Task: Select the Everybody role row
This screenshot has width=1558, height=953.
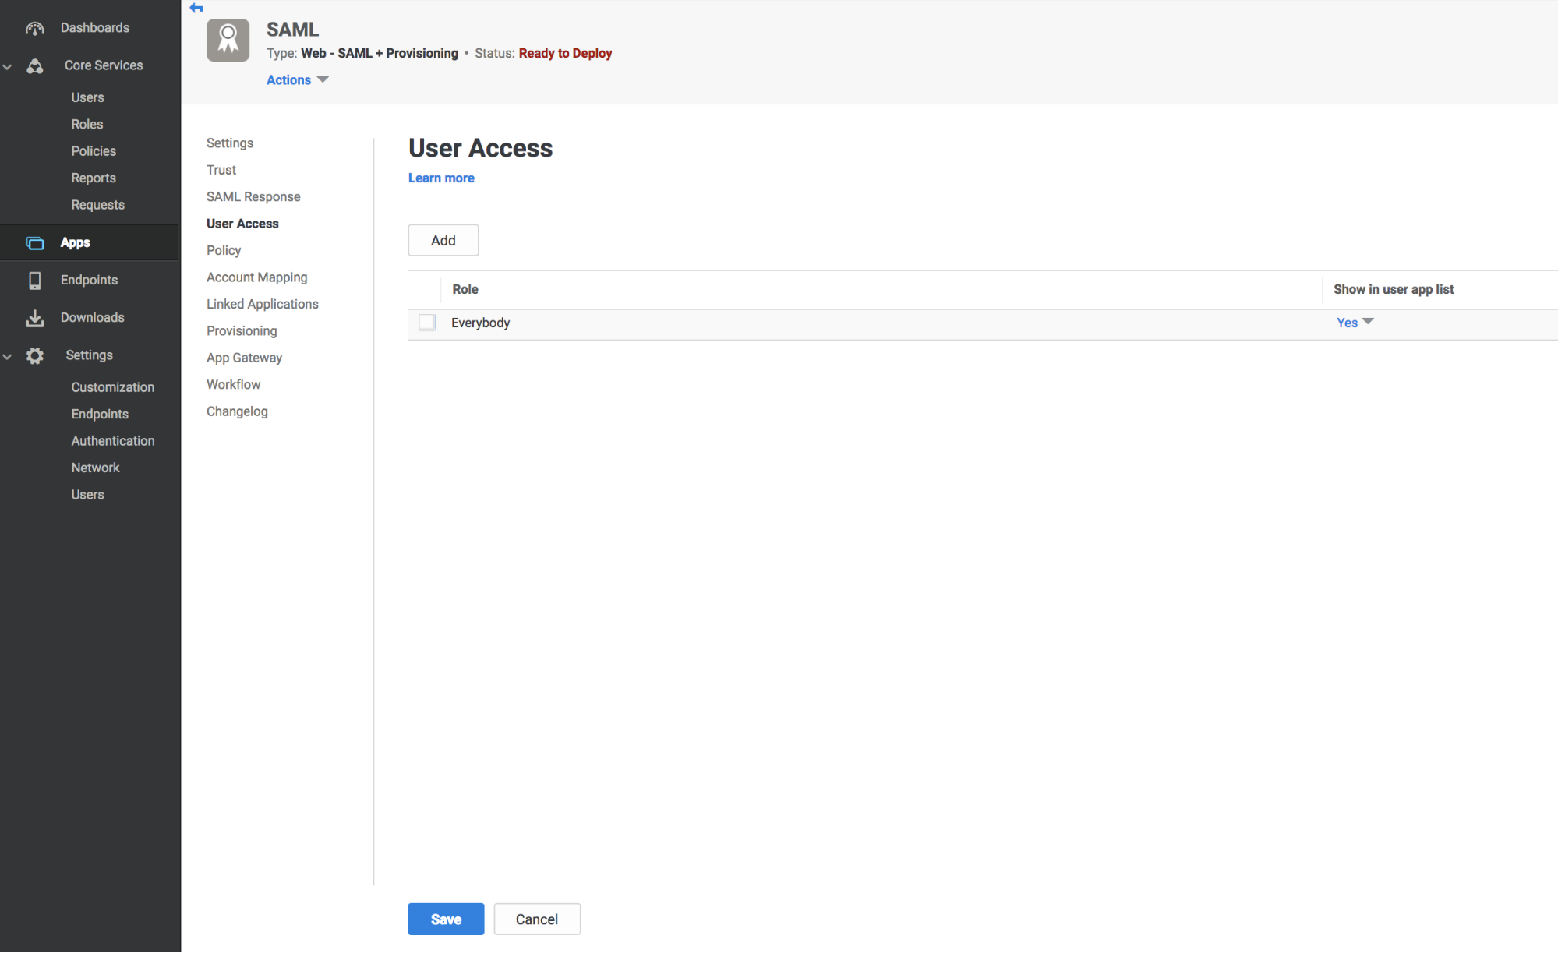Action: click(480, 322)
